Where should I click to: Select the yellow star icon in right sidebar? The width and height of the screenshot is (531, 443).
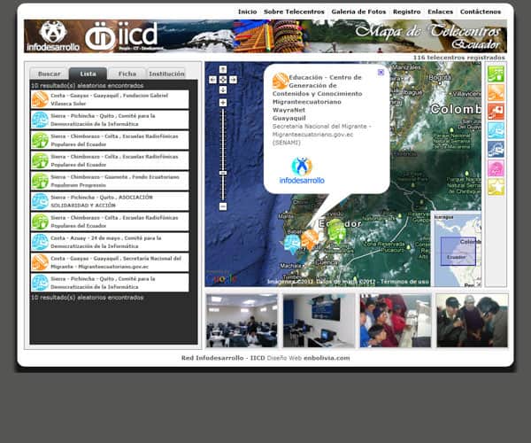click(x=496, y=187)
